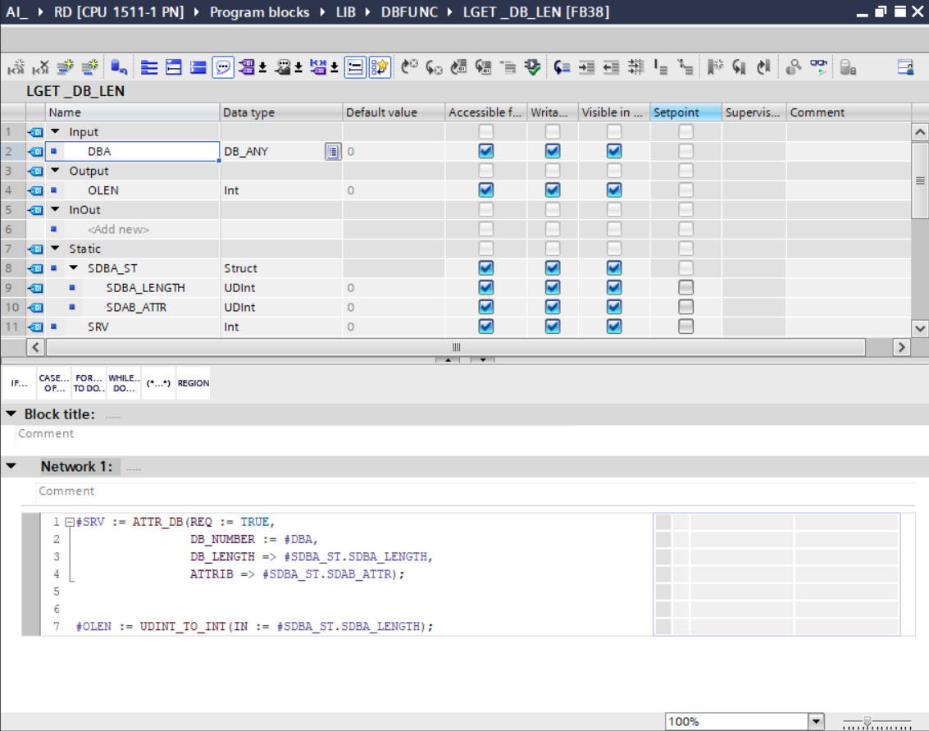
Task: Enable Setpoint checkbox for SDBA_LENGTH
Action: tap(686, 287)
